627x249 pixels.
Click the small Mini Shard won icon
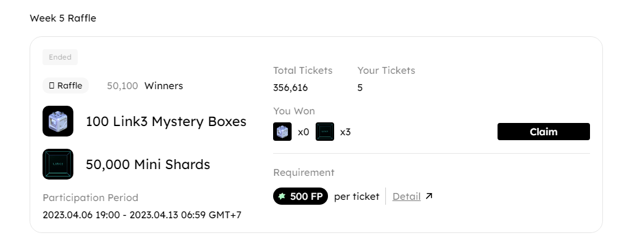325,132
